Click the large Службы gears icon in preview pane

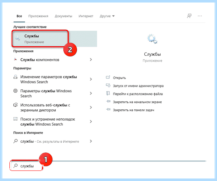(x=152, y=39)
